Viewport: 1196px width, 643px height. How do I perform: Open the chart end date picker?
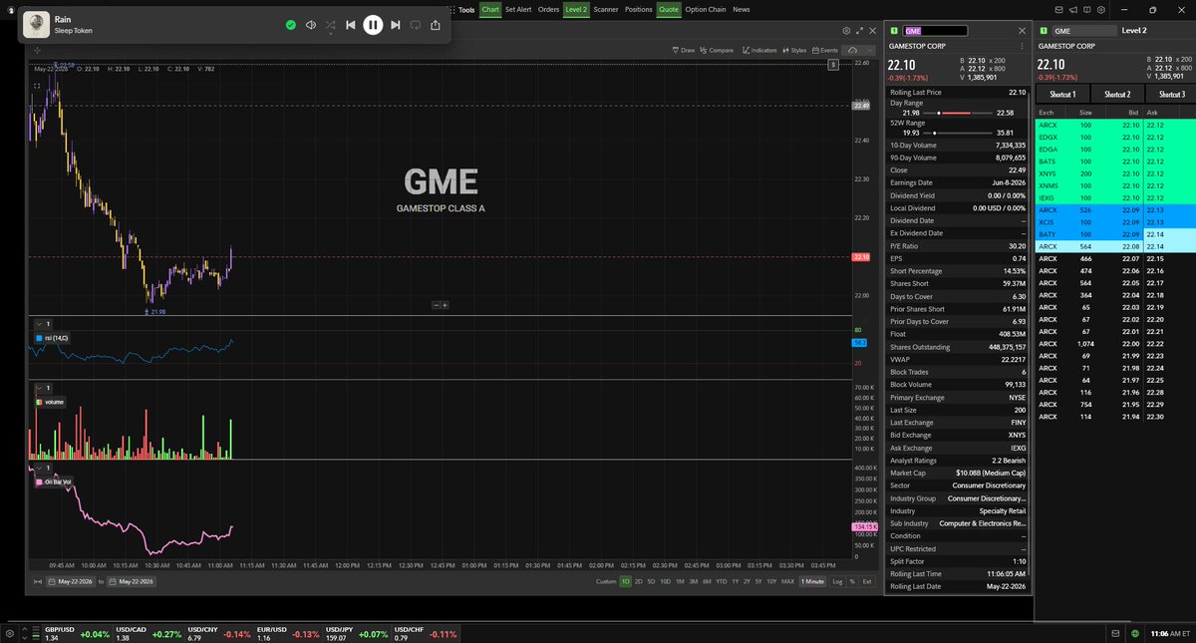(132, 581)
